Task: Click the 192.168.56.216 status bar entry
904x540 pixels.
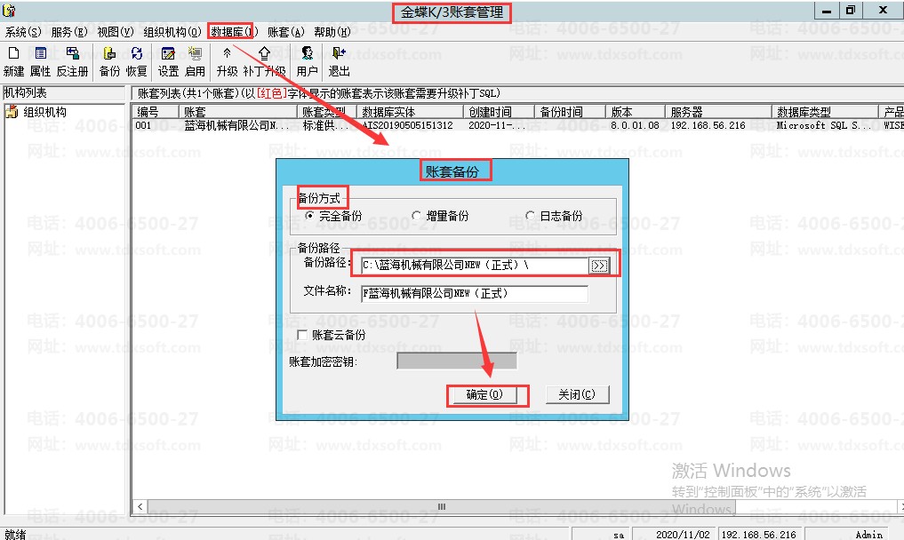Action: (758, 535)
